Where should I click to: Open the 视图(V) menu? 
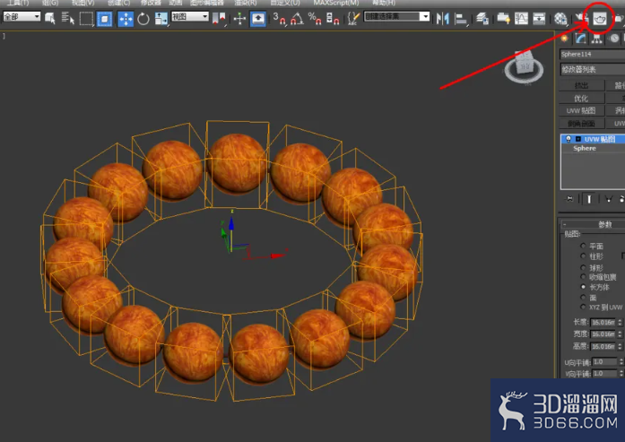[x=82, y=3]
